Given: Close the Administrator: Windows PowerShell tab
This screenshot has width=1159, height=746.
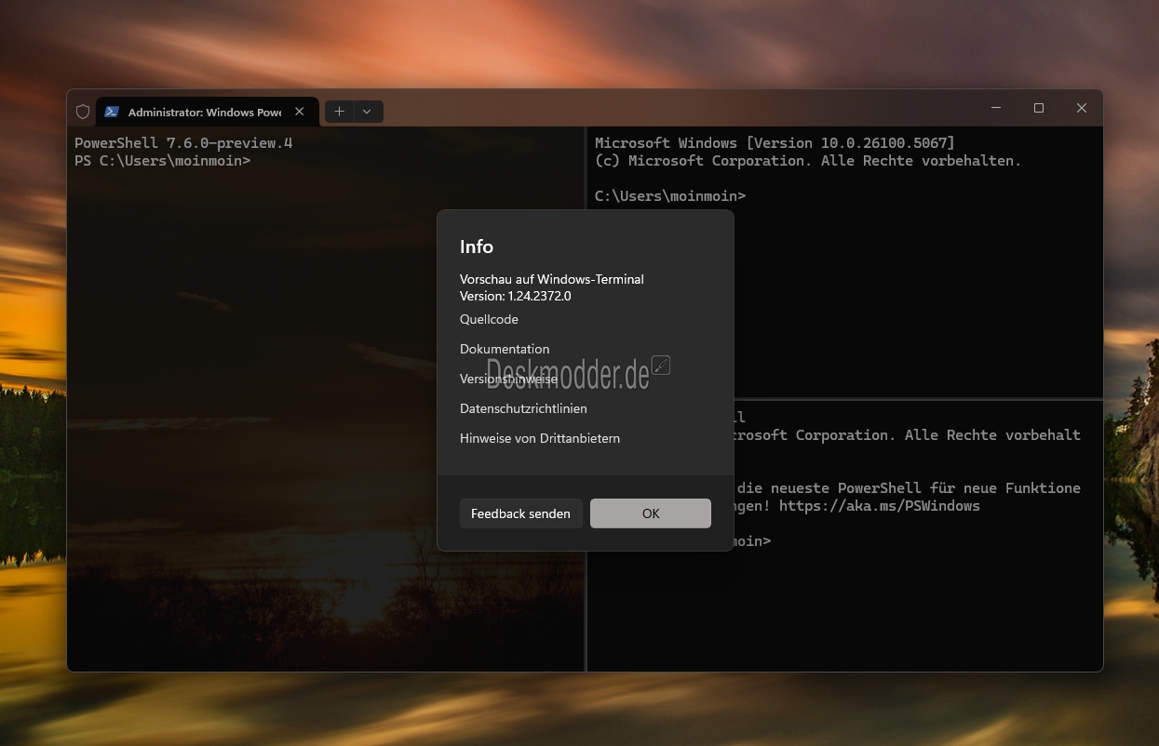Looking at the screenshot, I should pos(299,112).
